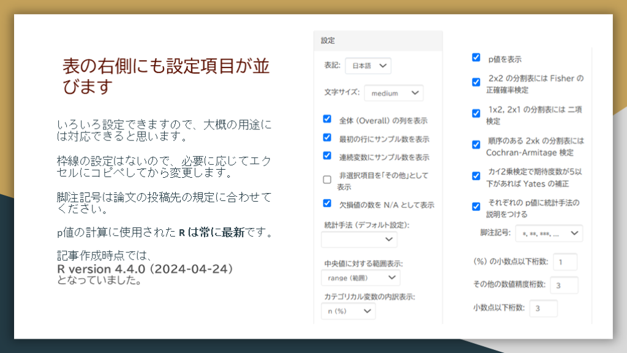Toggle 欠損値の数を N/A として表示 checkbox
627x353 pixels.
coord(327,203)
